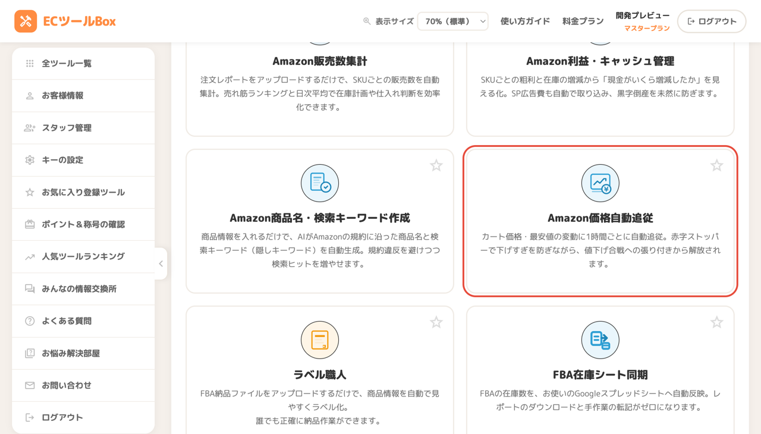Open the 表示サイズ 70%（標準） dropdown
The width and height of the screenshot is (761, 434).
pos(452,21)
